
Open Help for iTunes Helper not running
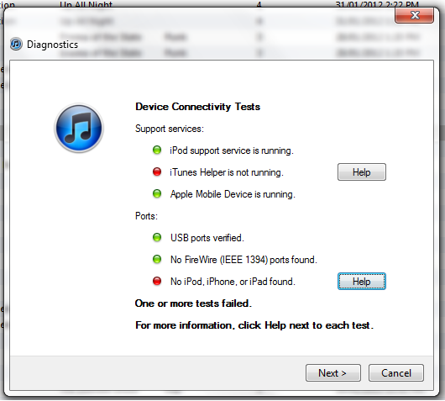point(362,172)
